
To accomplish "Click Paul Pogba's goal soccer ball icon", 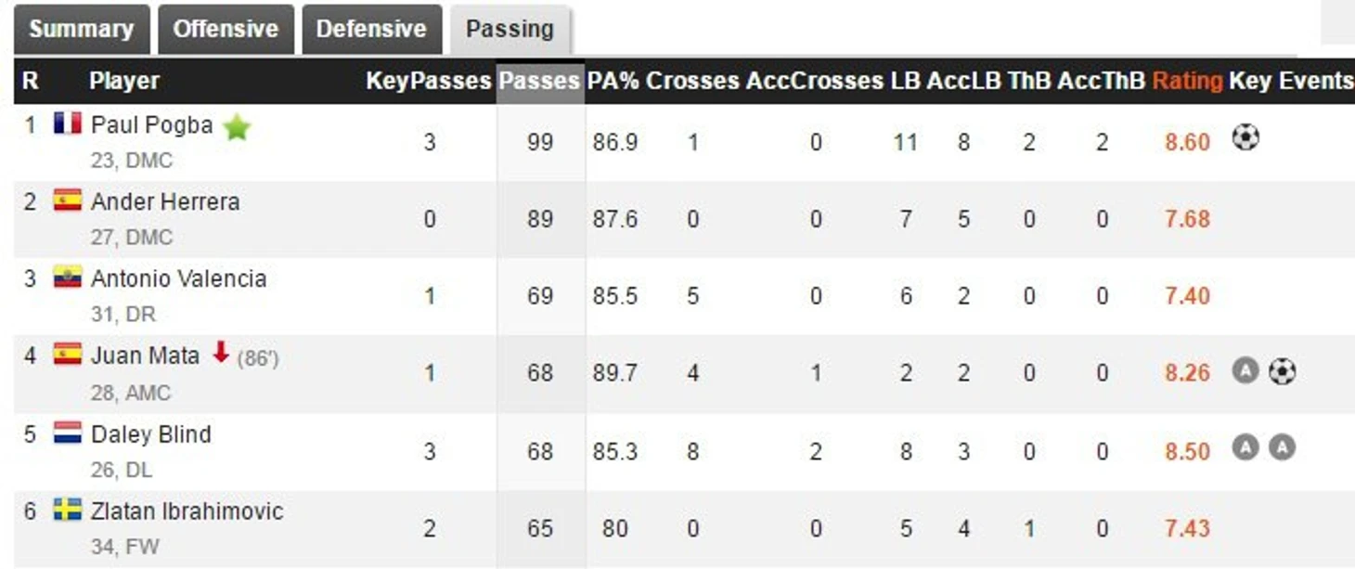I will coord(1245,138).
